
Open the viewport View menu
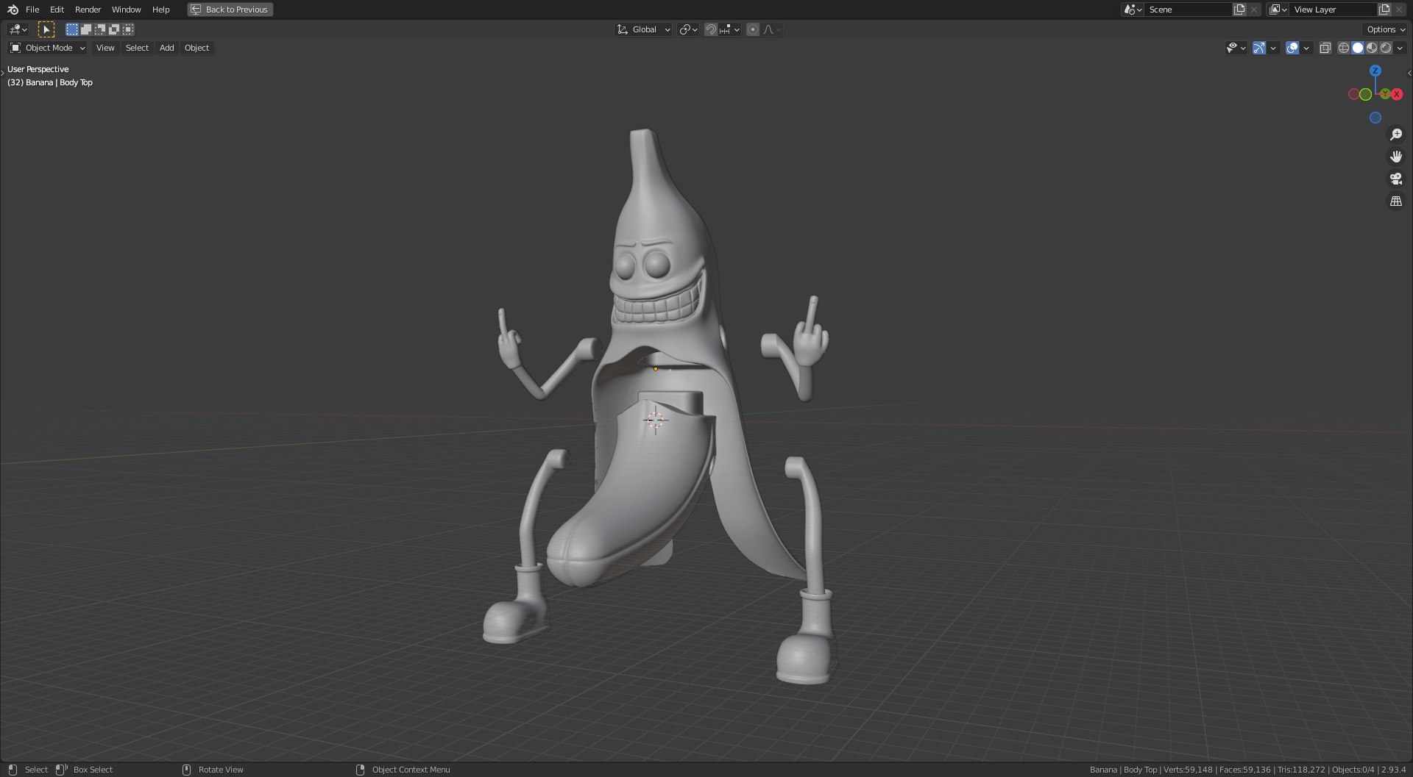[105, 48]
